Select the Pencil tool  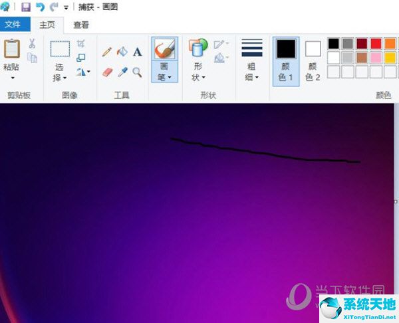pos(107,52)
